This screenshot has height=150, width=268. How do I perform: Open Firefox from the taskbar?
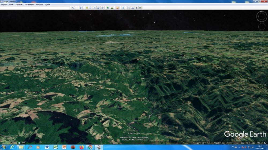(81, 147)
